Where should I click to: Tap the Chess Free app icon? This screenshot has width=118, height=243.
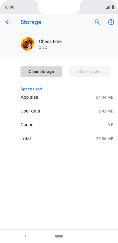point(27,44)
